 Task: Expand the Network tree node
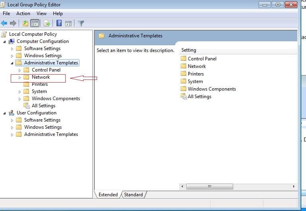(19, 77)
